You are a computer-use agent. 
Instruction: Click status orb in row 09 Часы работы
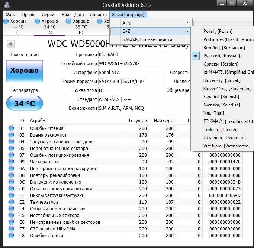[x=11, y=162]
